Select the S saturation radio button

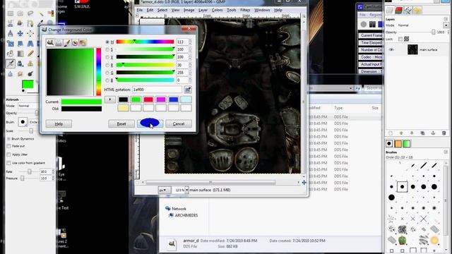click(x=107, y=49)
